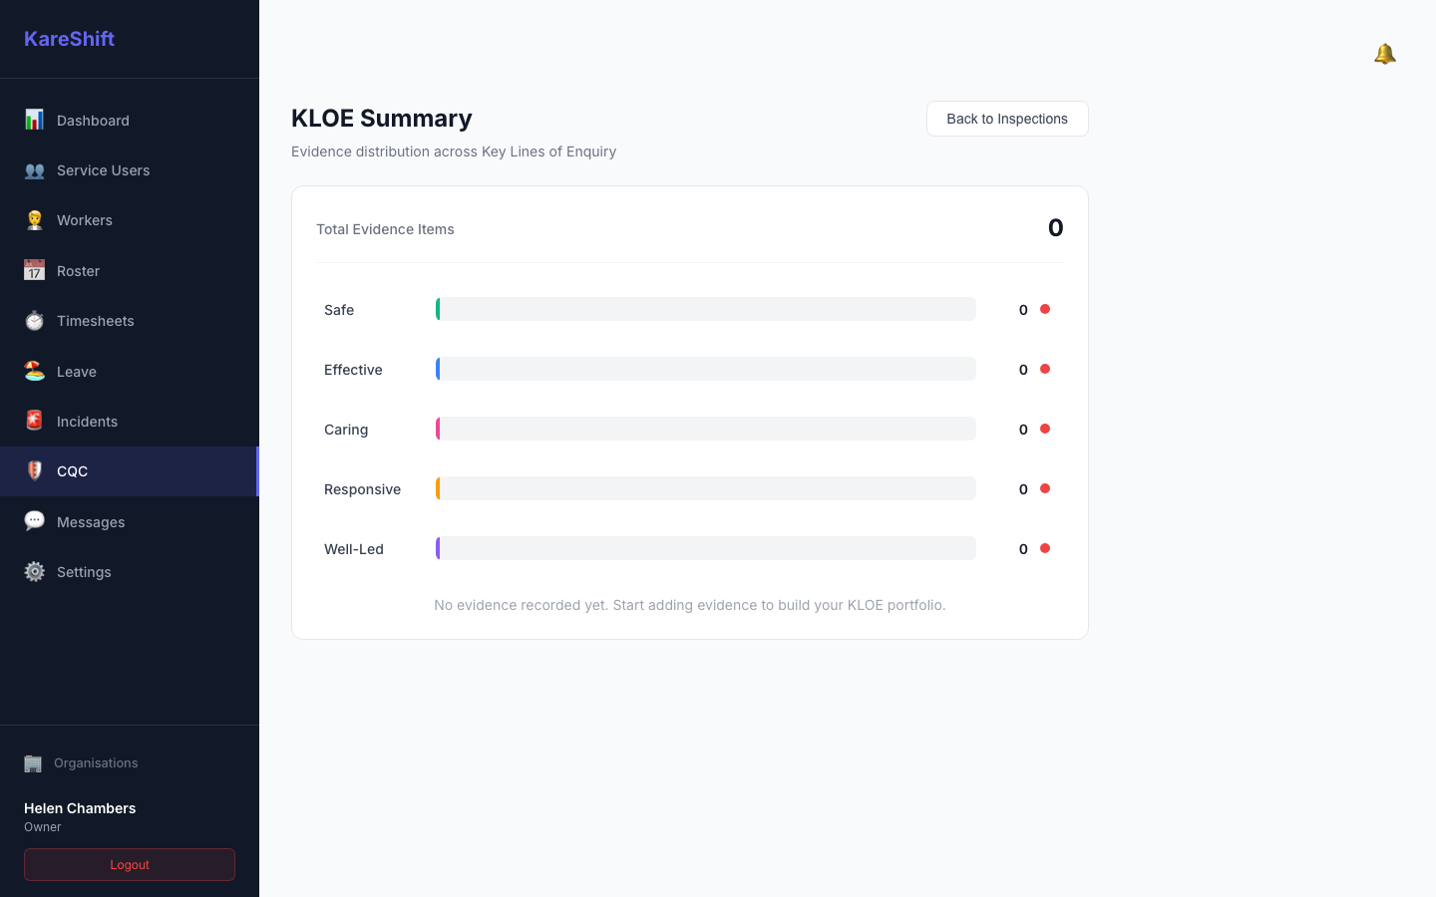The width and height of the screenshot is (1436, 897).
Task: Open the Messages speech bubble icon
Action: coord(34,521)
